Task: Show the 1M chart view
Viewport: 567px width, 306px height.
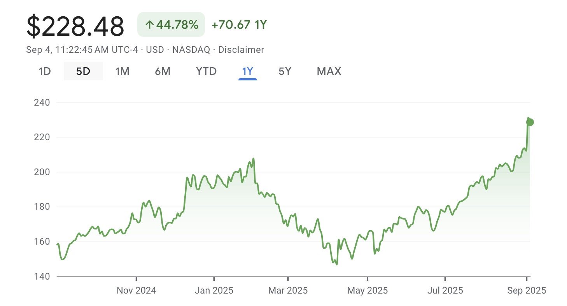Action: pos(122,71)
